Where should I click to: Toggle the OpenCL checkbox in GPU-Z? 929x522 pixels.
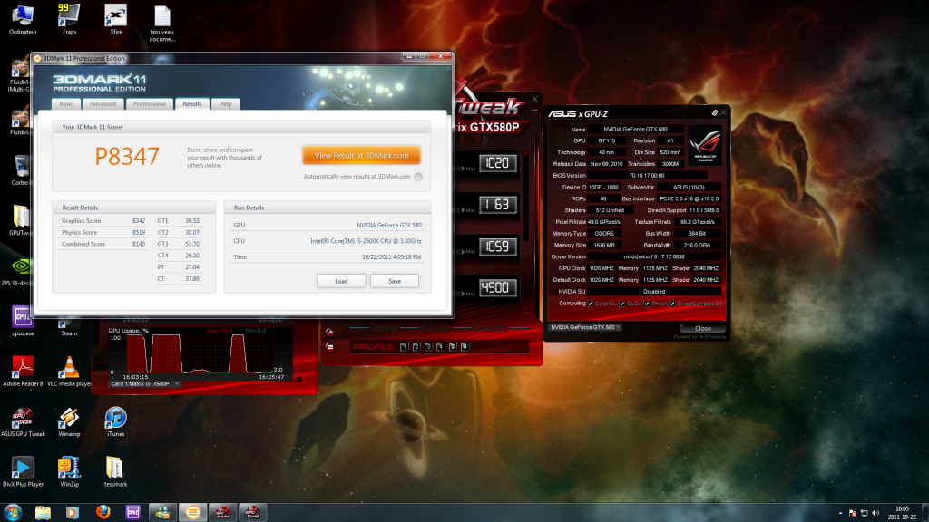590,304
